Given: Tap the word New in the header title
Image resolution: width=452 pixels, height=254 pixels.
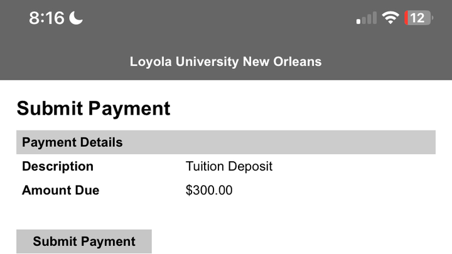Looking at the screenshot, I should coord(256,61).
